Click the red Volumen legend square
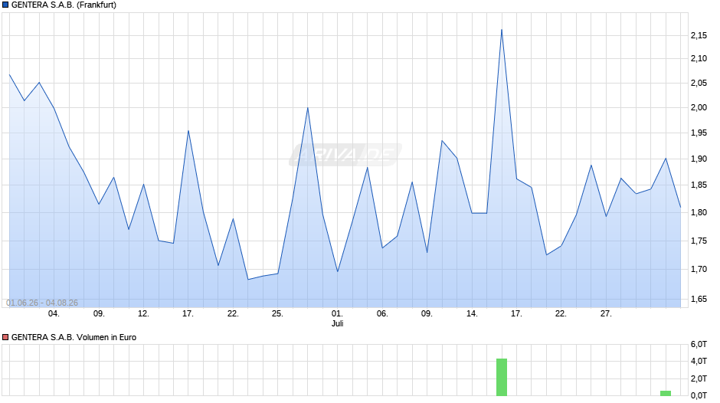 pos(5,337)
